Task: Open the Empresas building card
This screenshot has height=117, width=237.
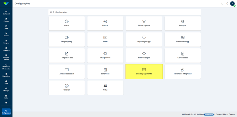Action: pyautogui.click(x=105, y=71)
